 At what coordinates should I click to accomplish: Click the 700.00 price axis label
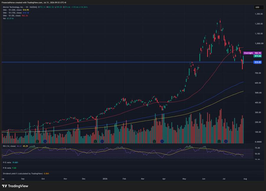tap(258, 73)
